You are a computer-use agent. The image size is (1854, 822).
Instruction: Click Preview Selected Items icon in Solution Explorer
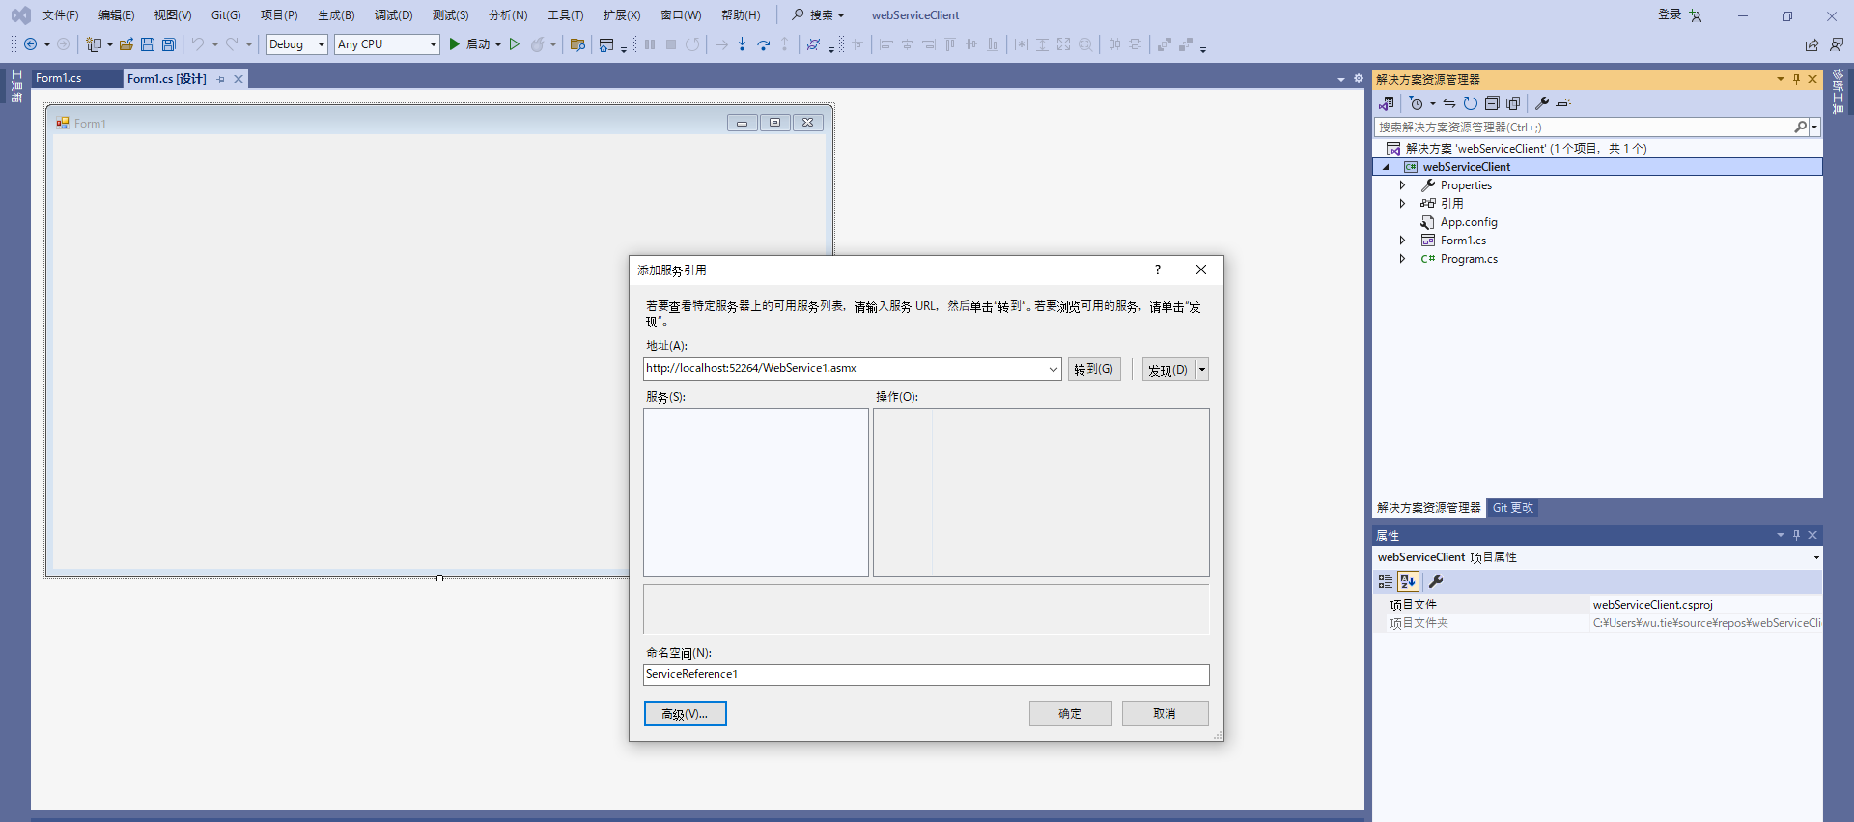(1563, 103)
